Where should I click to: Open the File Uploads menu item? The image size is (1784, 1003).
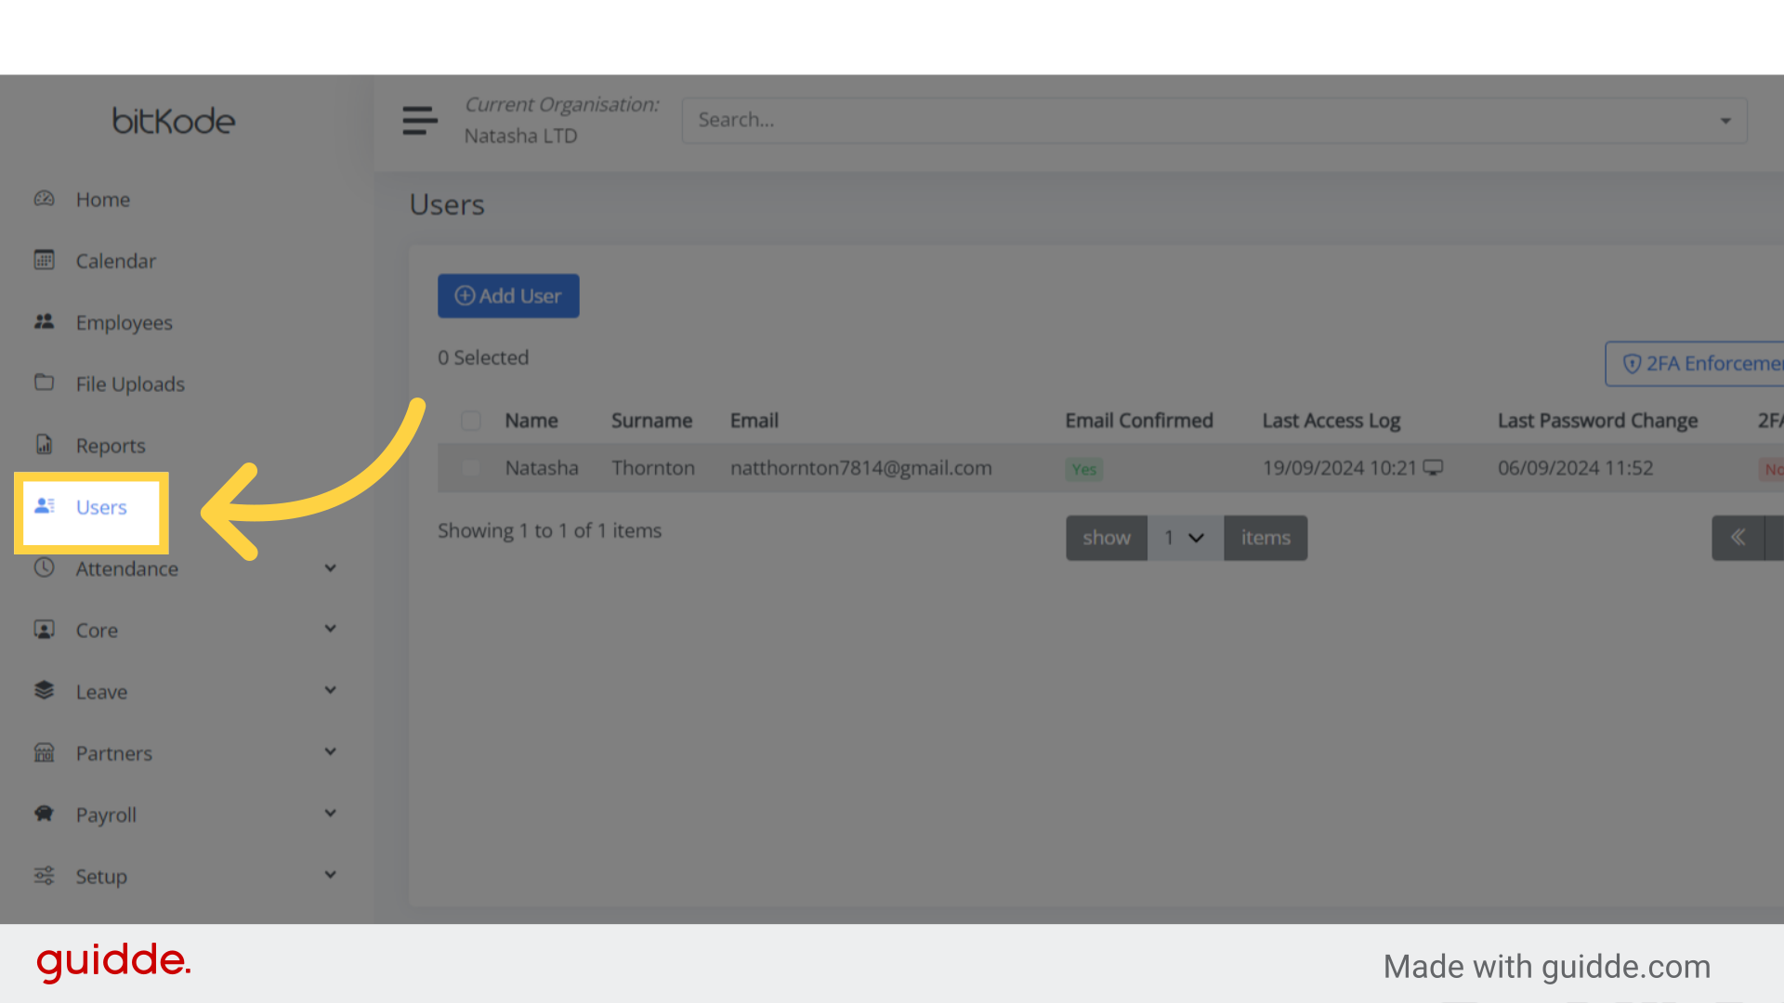pyautogui.click(x=130, y=384)
